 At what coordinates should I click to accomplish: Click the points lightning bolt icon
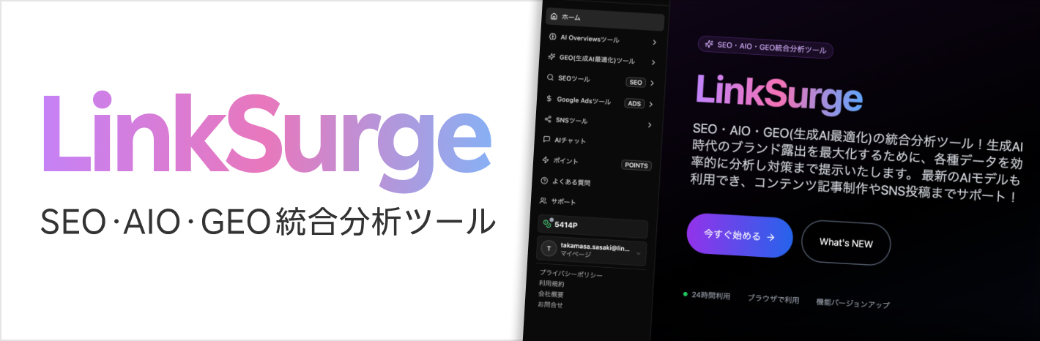point(546,160)
